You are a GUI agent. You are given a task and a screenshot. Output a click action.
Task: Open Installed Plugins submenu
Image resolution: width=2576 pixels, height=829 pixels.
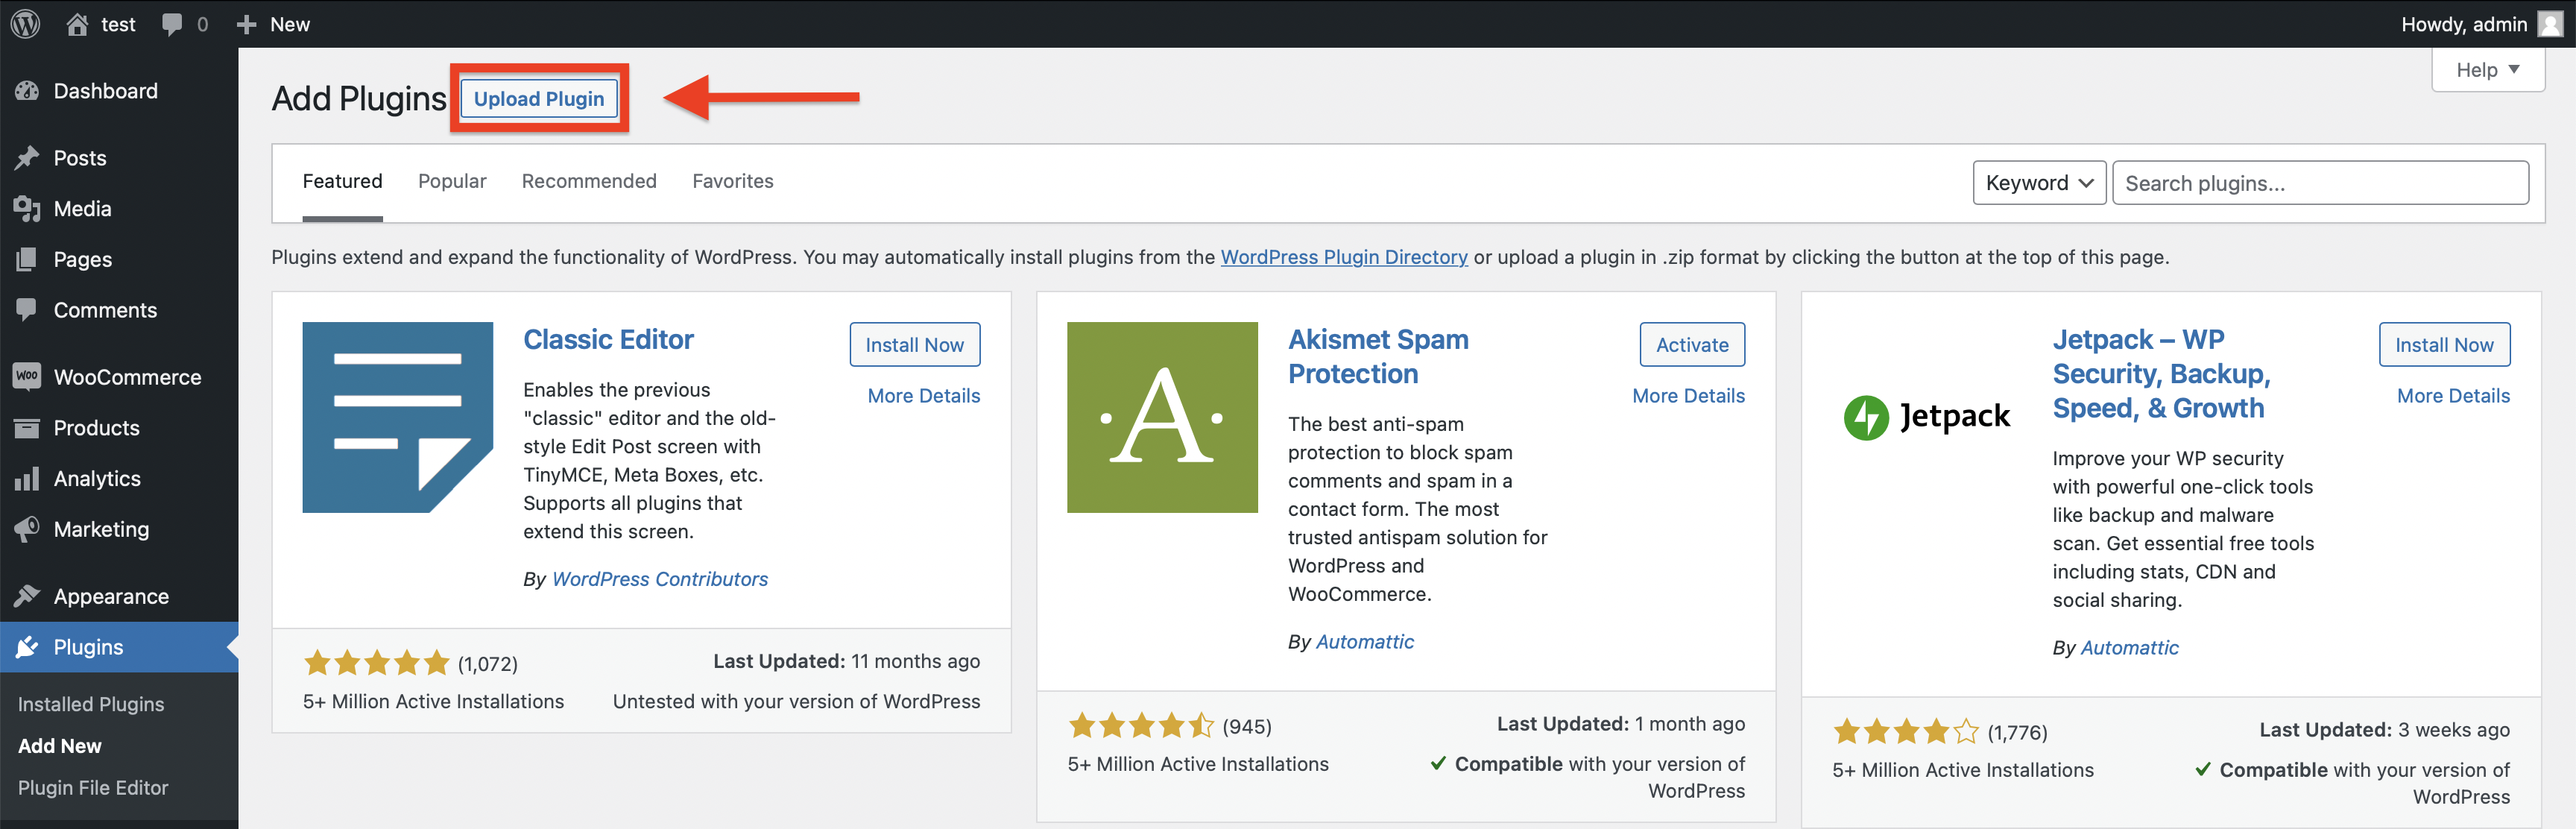pyautogui.click(x=91, y=704)
